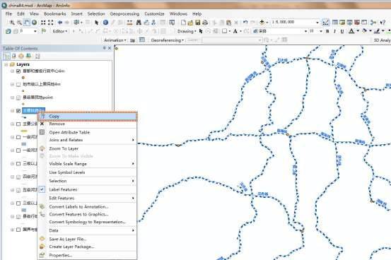Image resolution: width=391 pixels, height=260 pixels.
Task: Expand the 国界 layer tree node
Action: click(12, 230)
